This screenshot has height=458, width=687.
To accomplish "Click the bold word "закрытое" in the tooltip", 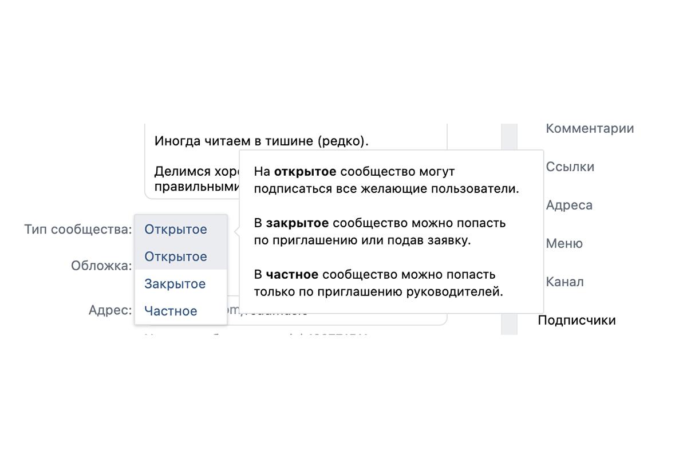I will (299, 223).
